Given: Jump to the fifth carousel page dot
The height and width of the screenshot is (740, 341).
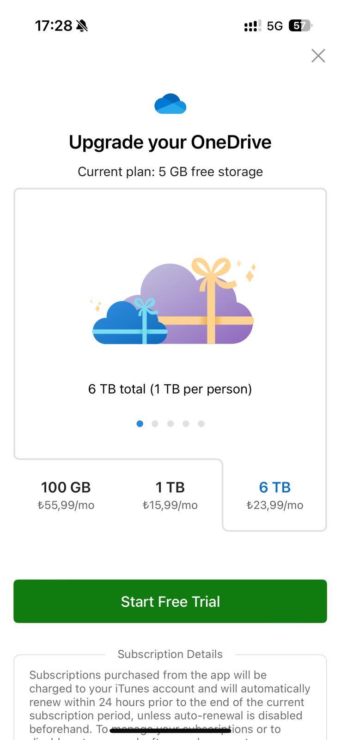Looking at the screenshot, I should (x=201, y=424).
